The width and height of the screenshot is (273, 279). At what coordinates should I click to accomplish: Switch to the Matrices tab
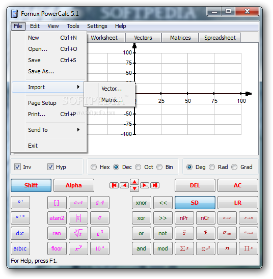click(x=180, y=38)
